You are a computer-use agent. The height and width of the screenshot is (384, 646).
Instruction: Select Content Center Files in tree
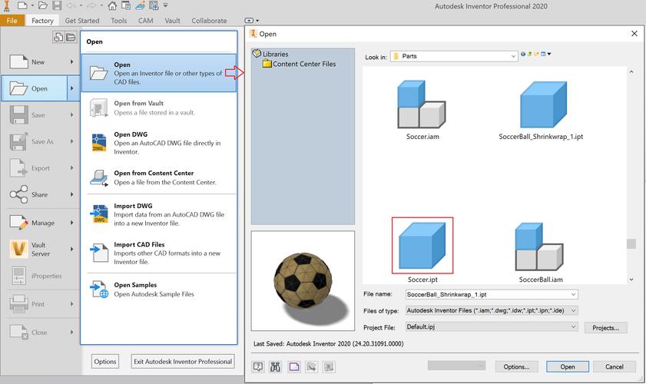coord(304,65)
